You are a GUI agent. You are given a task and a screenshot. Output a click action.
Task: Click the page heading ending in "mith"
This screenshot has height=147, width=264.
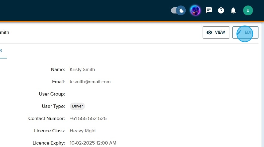(x=4, y=32)
